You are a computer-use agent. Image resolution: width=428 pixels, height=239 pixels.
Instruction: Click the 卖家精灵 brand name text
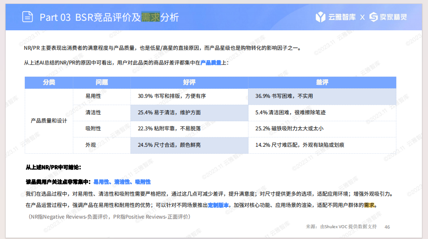[393, 17]
